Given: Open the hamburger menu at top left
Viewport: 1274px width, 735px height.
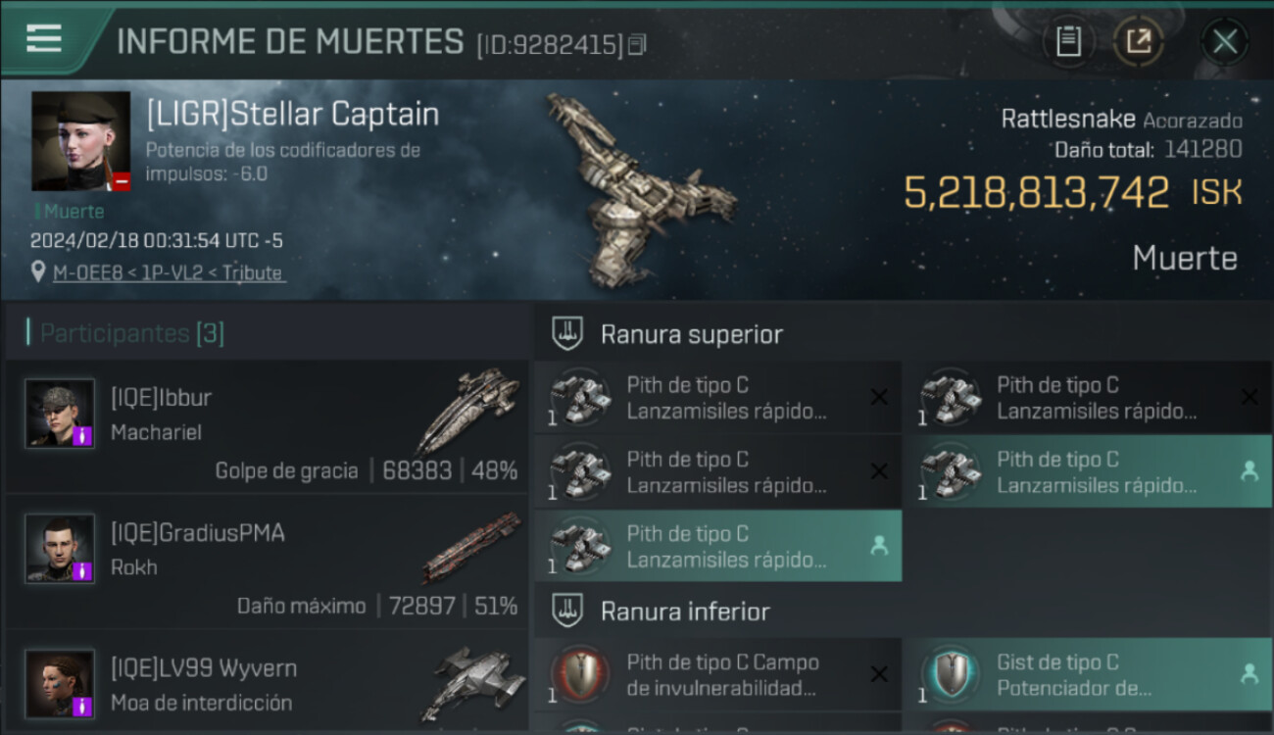Looking at the screenshot, I should [x=44, y=38].
